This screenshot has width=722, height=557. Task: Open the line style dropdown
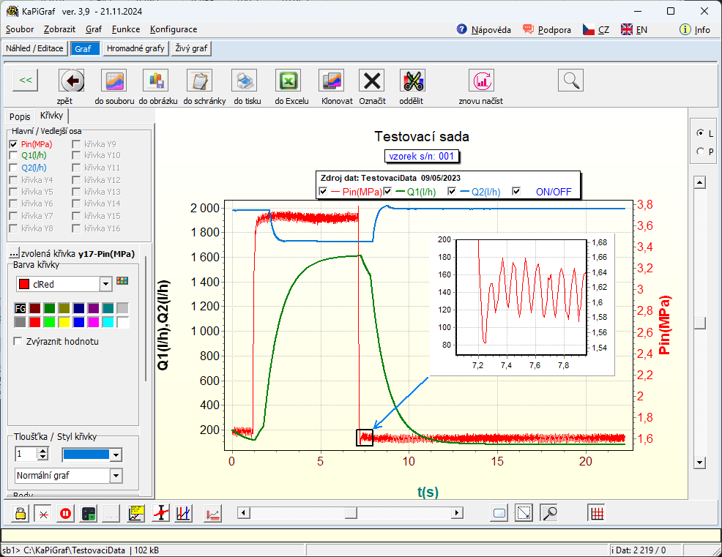coord(116,455)
